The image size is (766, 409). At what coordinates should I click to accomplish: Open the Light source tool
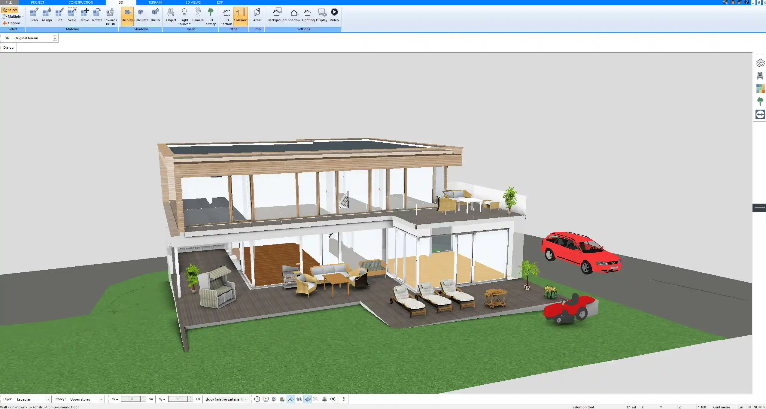184,14
